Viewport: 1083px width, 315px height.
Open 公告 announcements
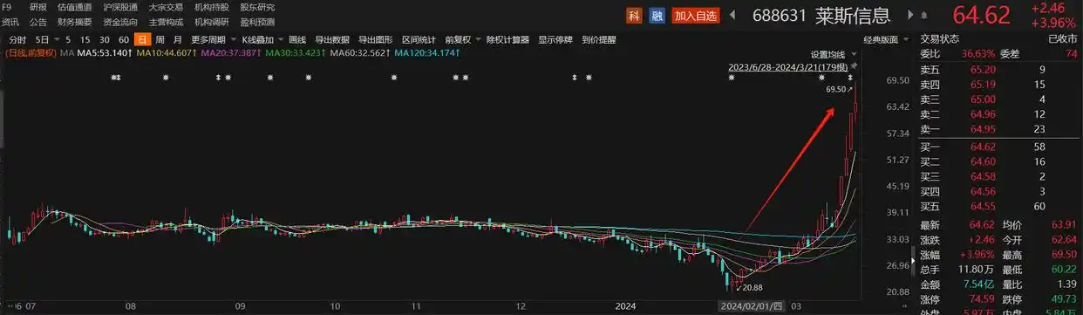[38, 22]
